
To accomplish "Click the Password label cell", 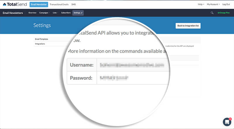I will [82, 78].
